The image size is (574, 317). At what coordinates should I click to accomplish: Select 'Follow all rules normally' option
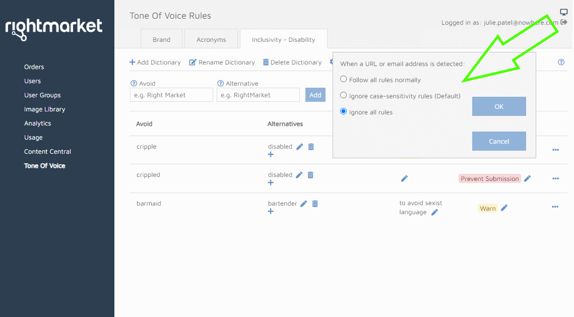click(344, 79)
